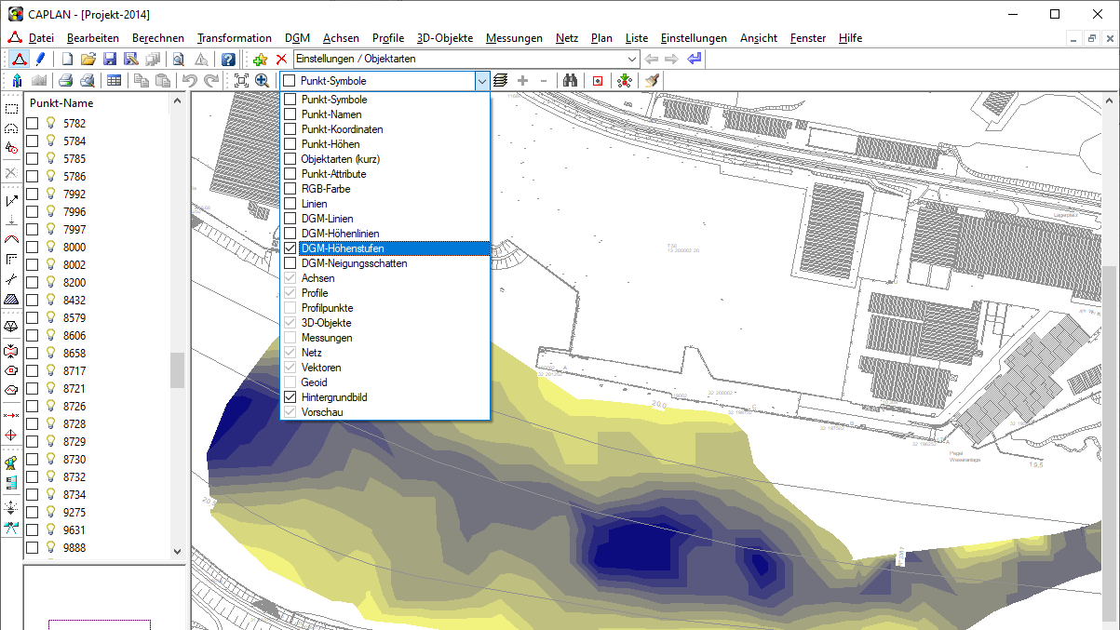Open the Transformation menu
The image size is (1120, 630).
235,38
